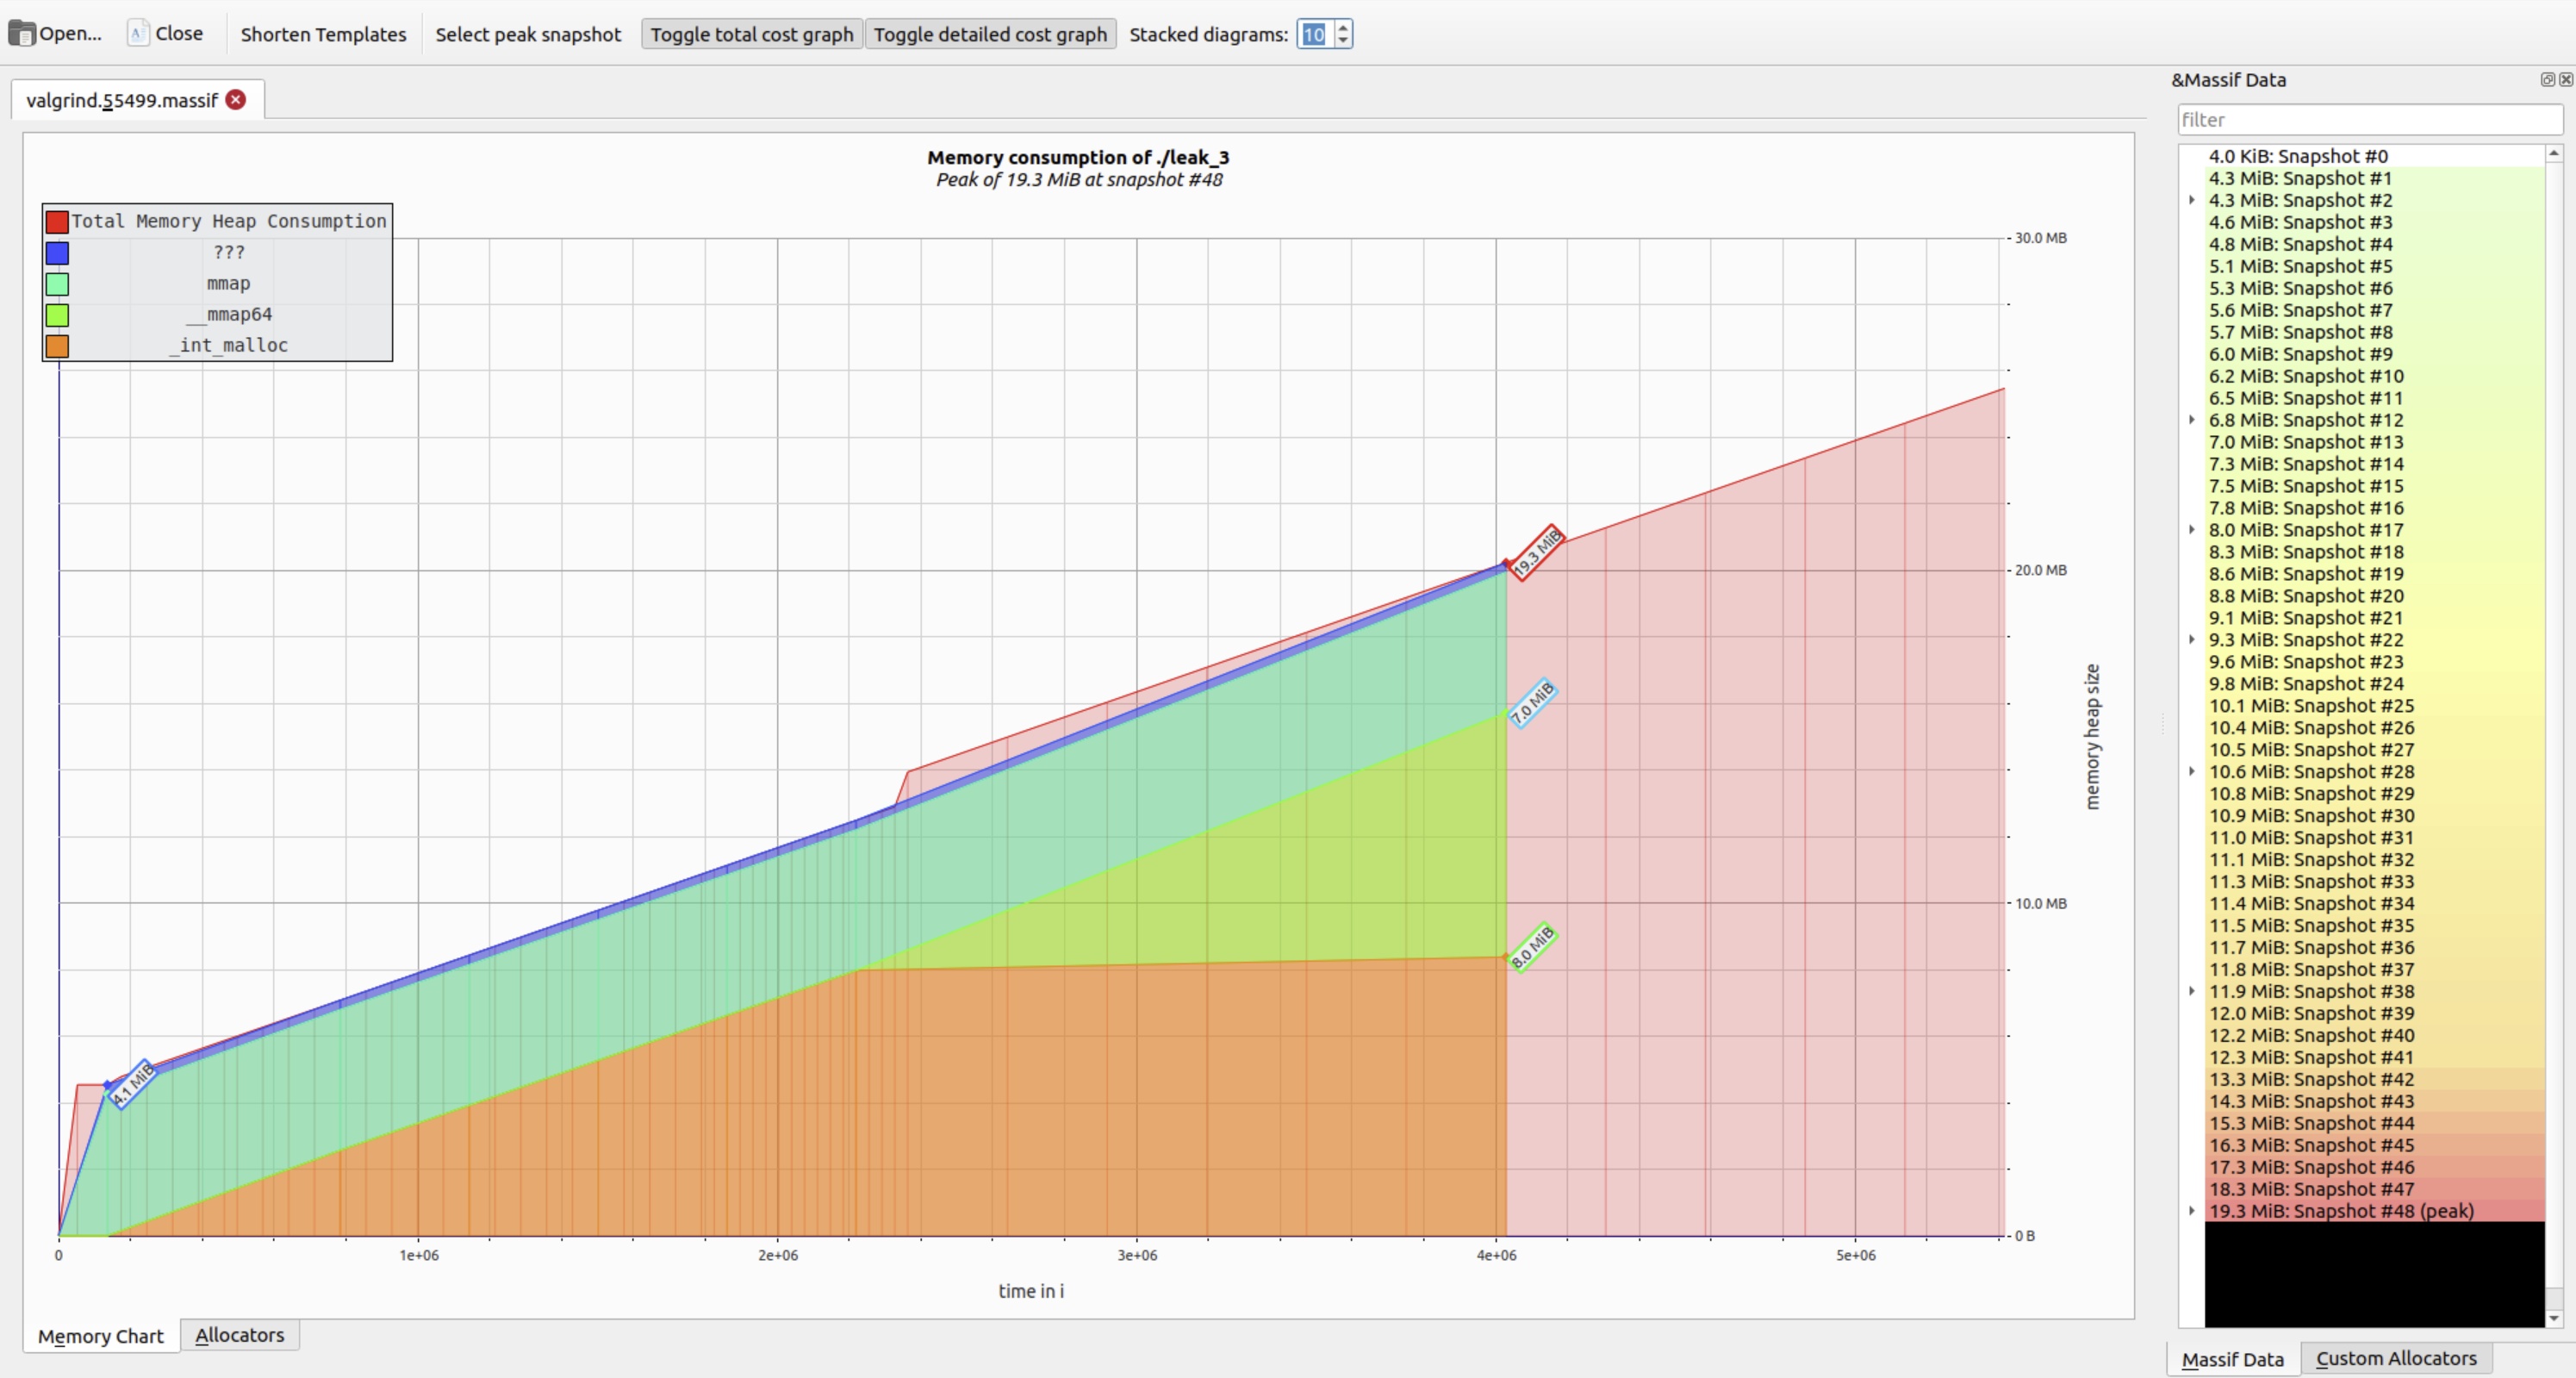Click the orange _int_malloc legend swatch

[57, 346]
